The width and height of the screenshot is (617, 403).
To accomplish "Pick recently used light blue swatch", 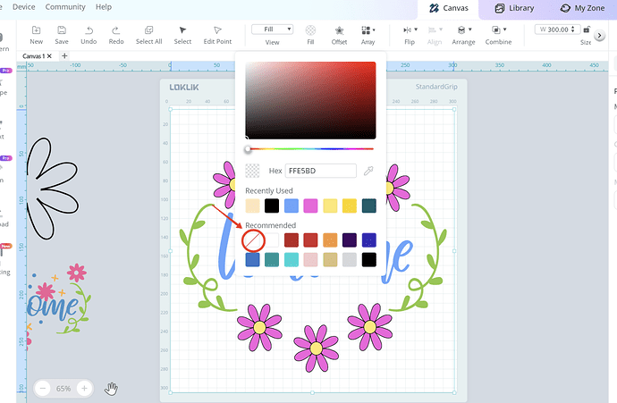I will (292, 206).
